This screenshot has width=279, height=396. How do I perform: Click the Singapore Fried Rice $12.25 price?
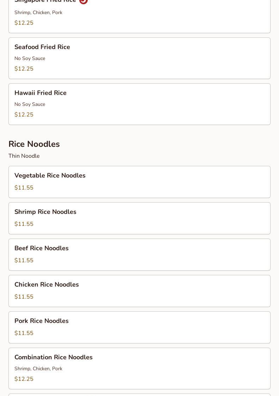point(24,23)
